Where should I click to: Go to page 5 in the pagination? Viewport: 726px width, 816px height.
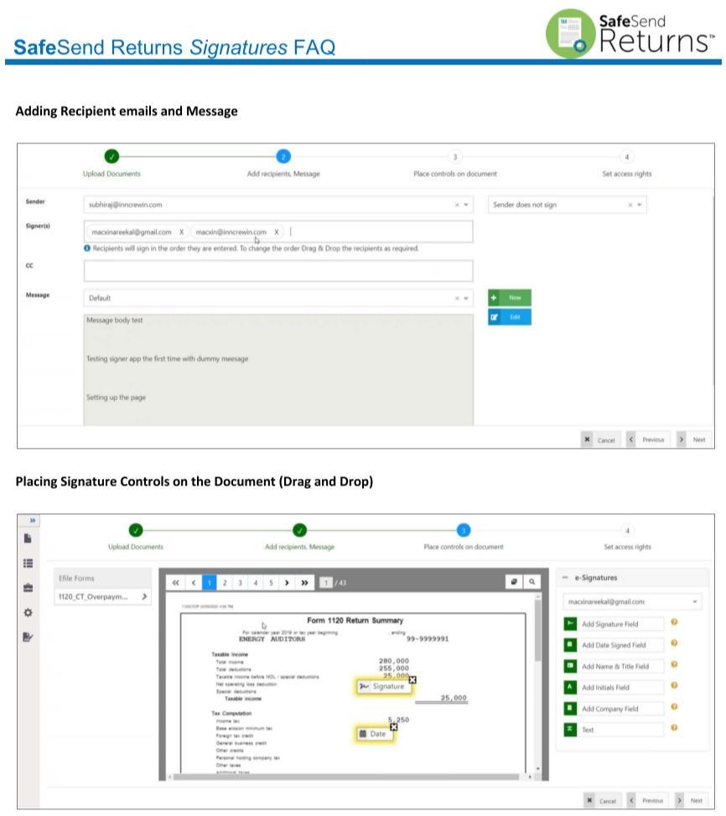(x=271, y=582)
